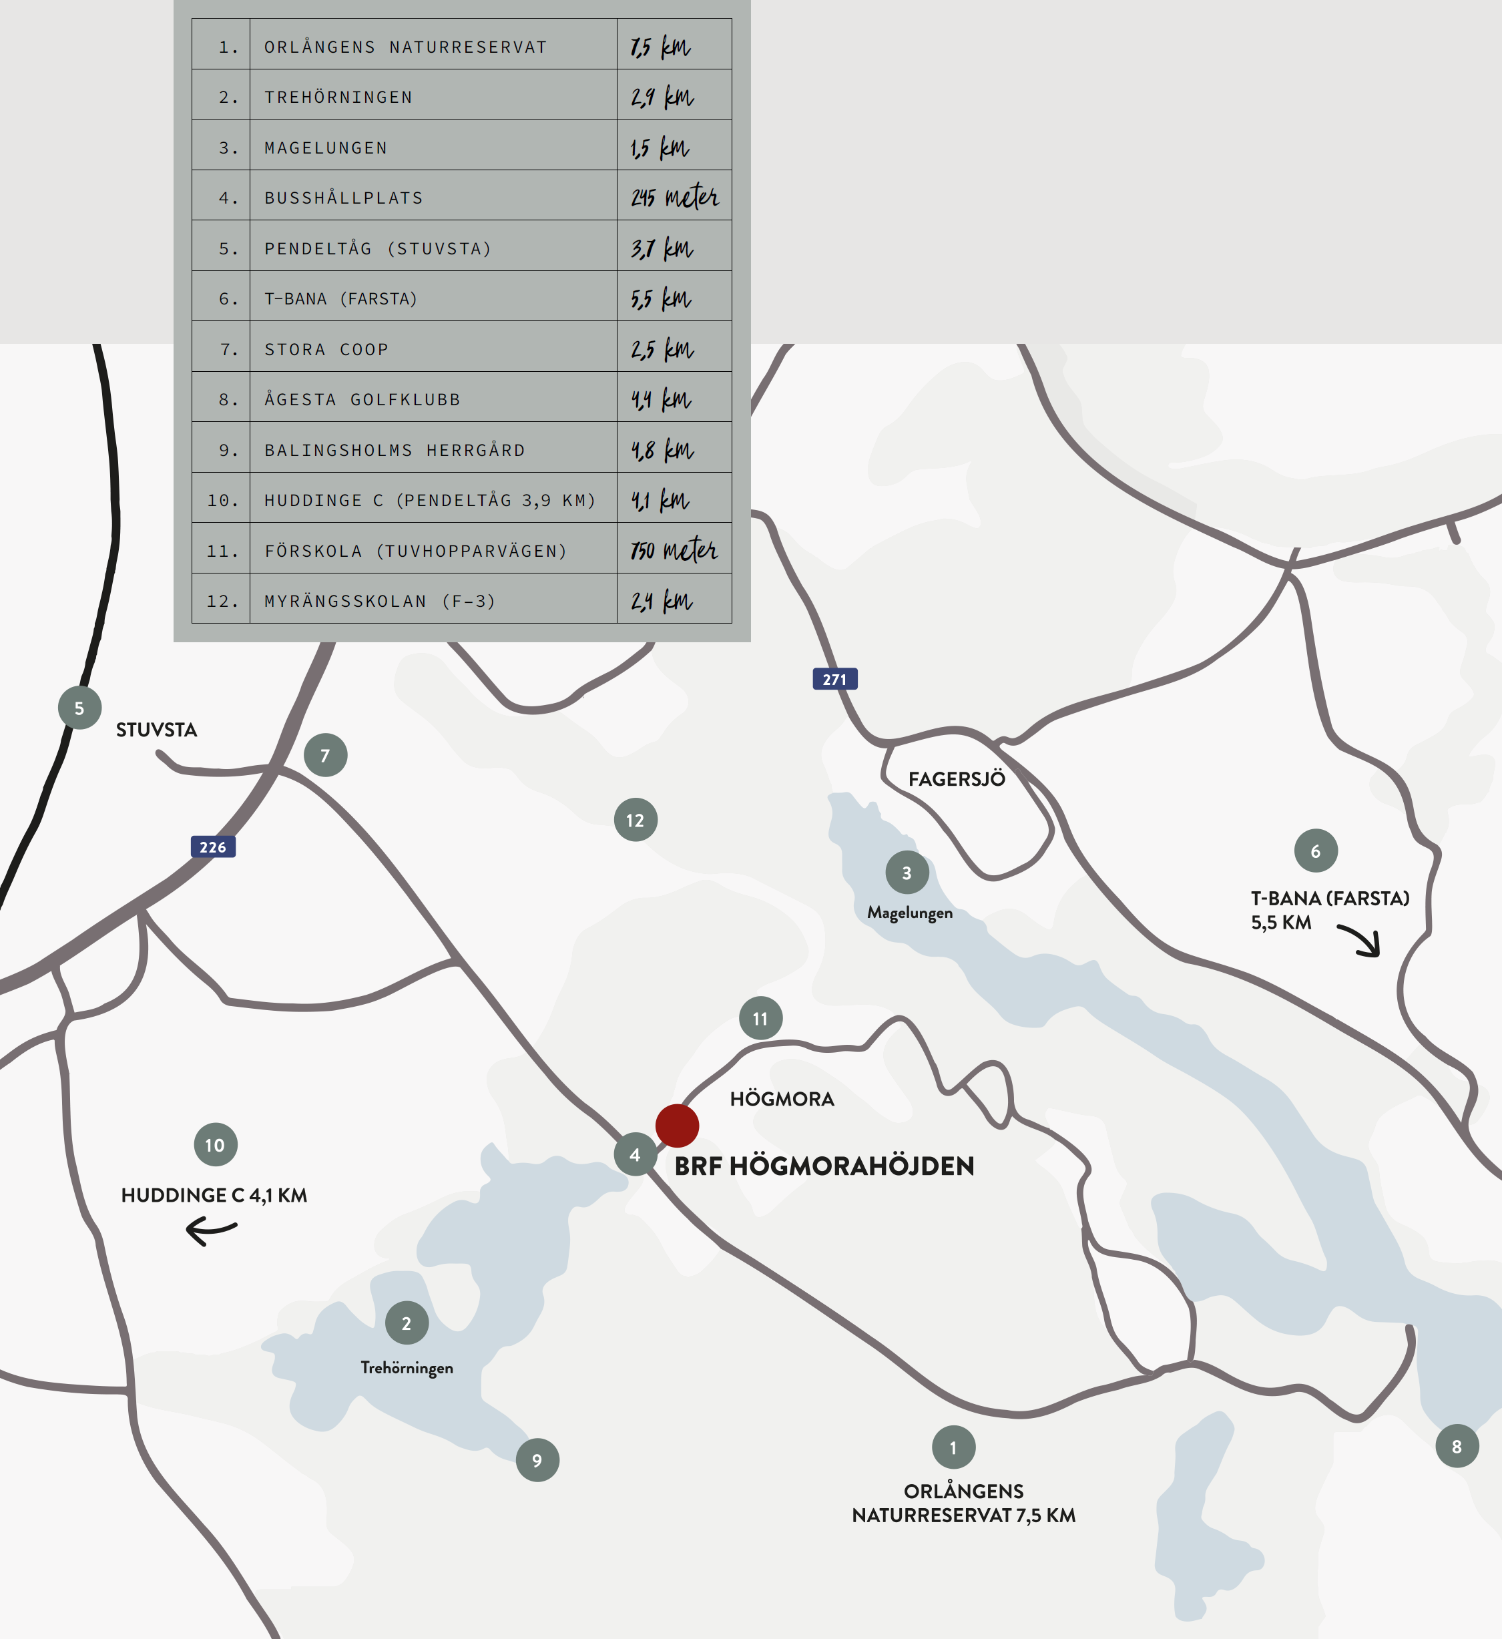The width and height of the screenshot is (1502, 1639).
Task: Click marker 11 above Högmora
Action: (x=760, y=1018)
